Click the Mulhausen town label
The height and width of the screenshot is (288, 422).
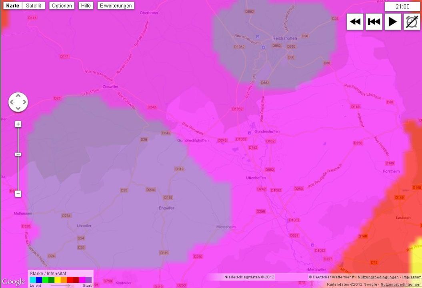coord(23,213)
